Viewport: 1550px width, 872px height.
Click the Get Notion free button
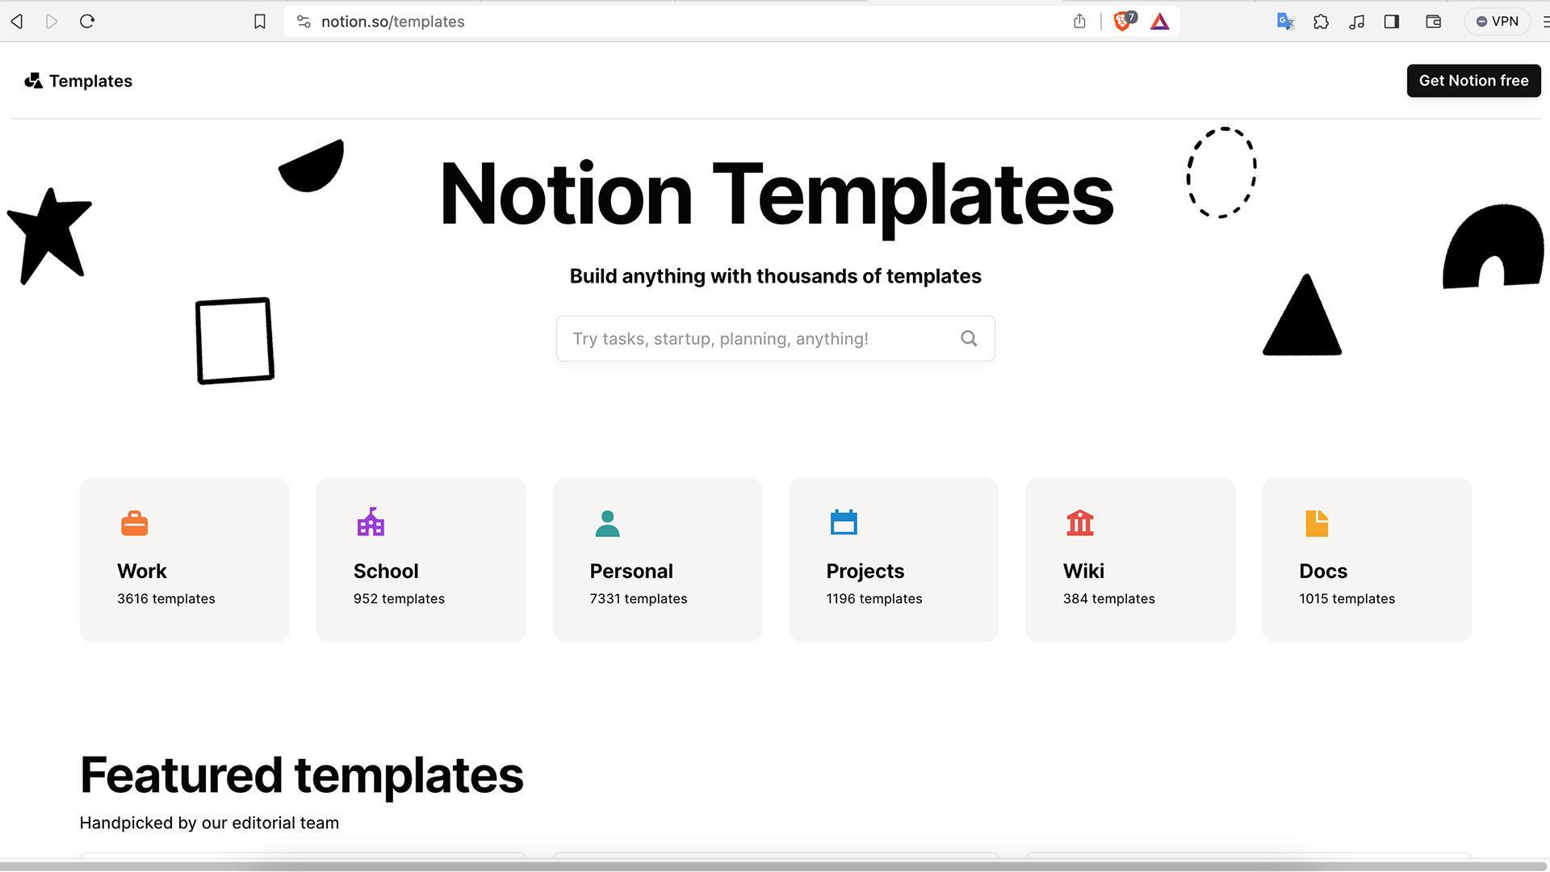click(1473, 81)
